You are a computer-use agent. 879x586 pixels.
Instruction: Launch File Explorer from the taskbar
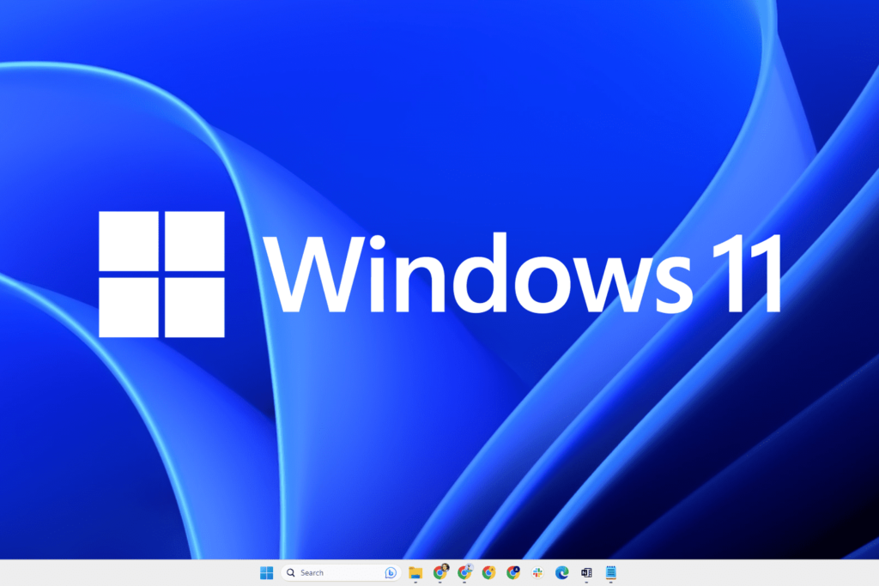pos(415,571)
